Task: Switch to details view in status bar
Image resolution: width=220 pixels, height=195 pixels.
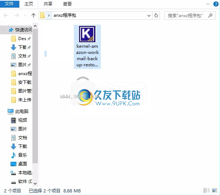Action: click(207, 191)
